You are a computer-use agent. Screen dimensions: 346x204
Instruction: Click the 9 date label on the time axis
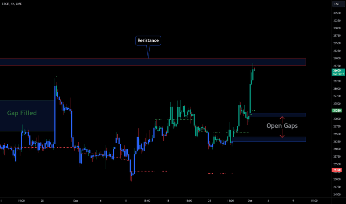coord(293,201)
